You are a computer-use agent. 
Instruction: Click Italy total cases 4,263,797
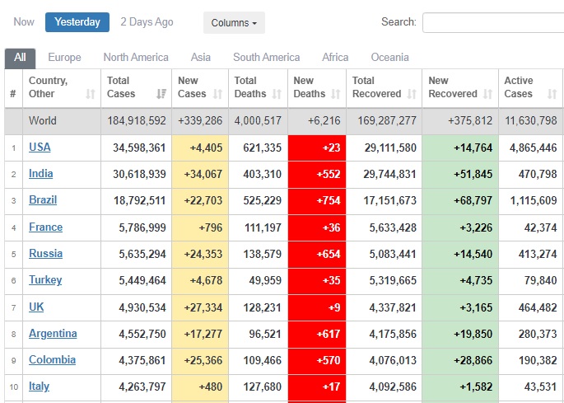point(142,387)
